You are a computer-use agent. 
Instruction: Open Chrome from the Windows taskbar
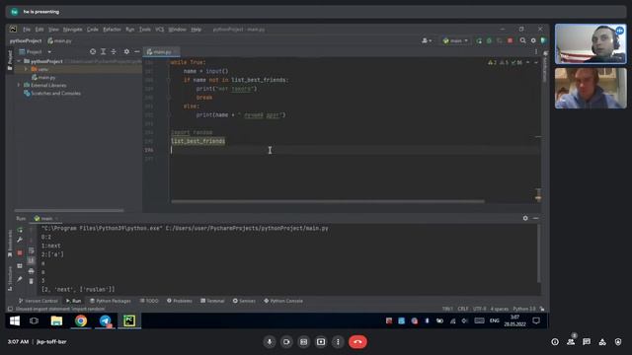(x=81, y=320)
